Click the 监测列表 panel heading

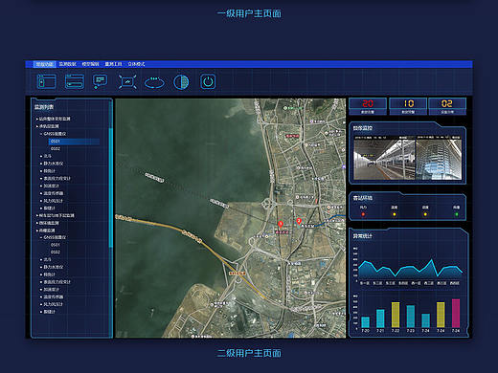(44, 107)
